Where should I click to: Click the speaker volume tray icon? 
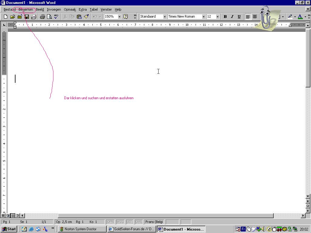tap(264, 229)
